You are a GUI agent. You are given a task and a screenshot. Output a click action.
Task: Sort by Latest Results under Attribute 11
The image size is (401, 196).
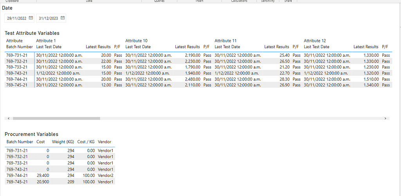pos(277,47)
